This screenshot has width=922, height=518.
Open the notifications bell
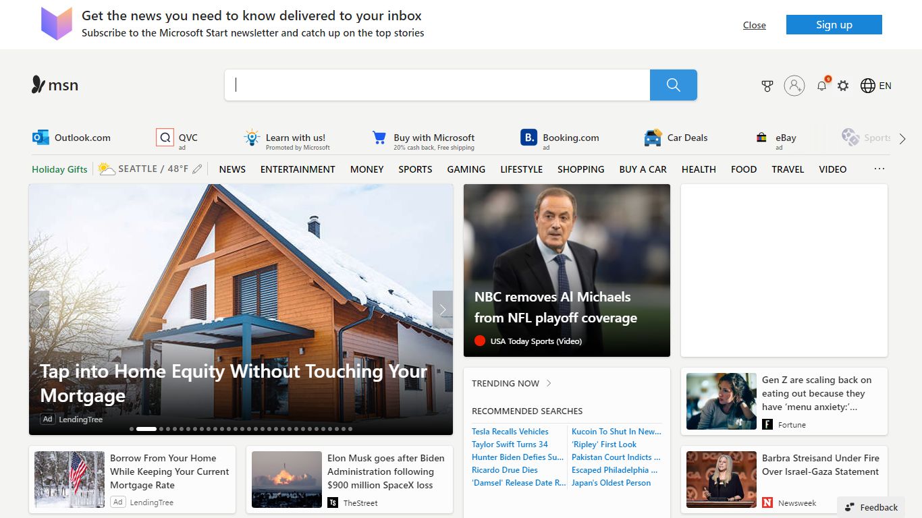[821, 86]
